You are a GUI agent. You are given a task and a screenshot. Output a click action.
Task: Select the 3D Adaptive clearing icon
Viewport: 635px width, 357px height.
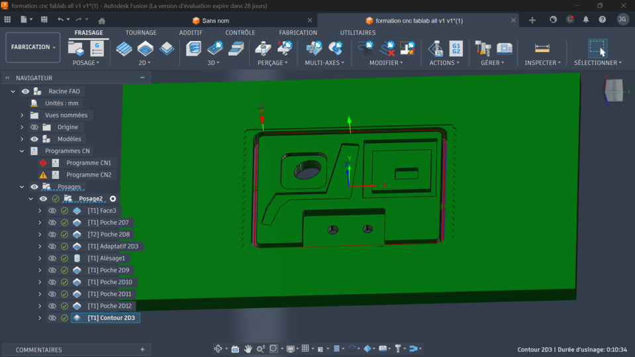click(x=193, y=48)
